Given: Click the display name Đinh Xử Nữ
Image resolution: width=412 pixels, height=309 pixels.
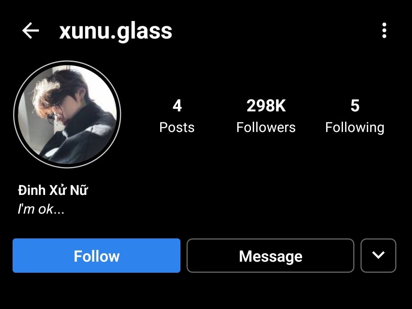Looking at the screenshot, I should (x=53, y=190).
